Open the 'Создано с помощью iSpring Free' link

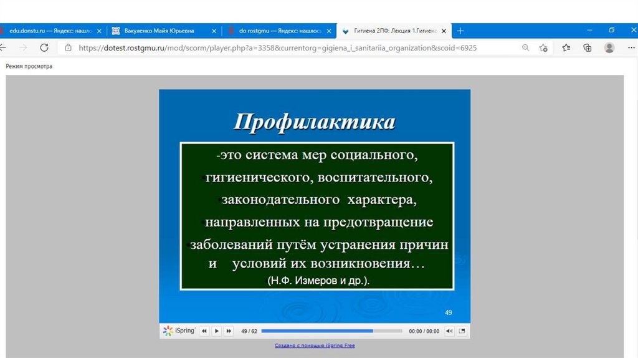(315, 346)
